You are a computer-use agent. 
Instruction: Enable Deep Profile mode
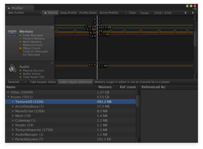coord(68,13)
